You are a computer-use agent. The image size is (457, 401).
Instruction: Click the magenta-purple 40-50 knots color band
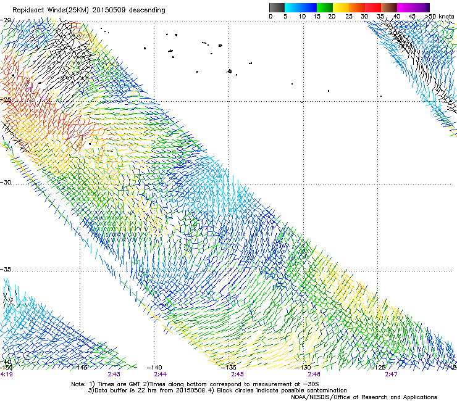click(x=413, y=7)
